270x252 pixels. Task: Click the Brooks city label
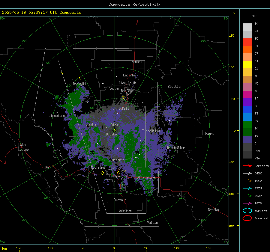pyautogui.click(x=213, y=210)
